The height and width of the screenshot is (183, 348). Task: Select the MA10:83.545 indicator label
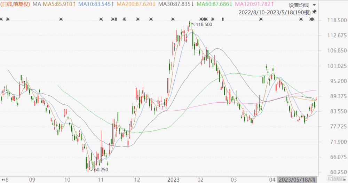click(x=96, y=4)
